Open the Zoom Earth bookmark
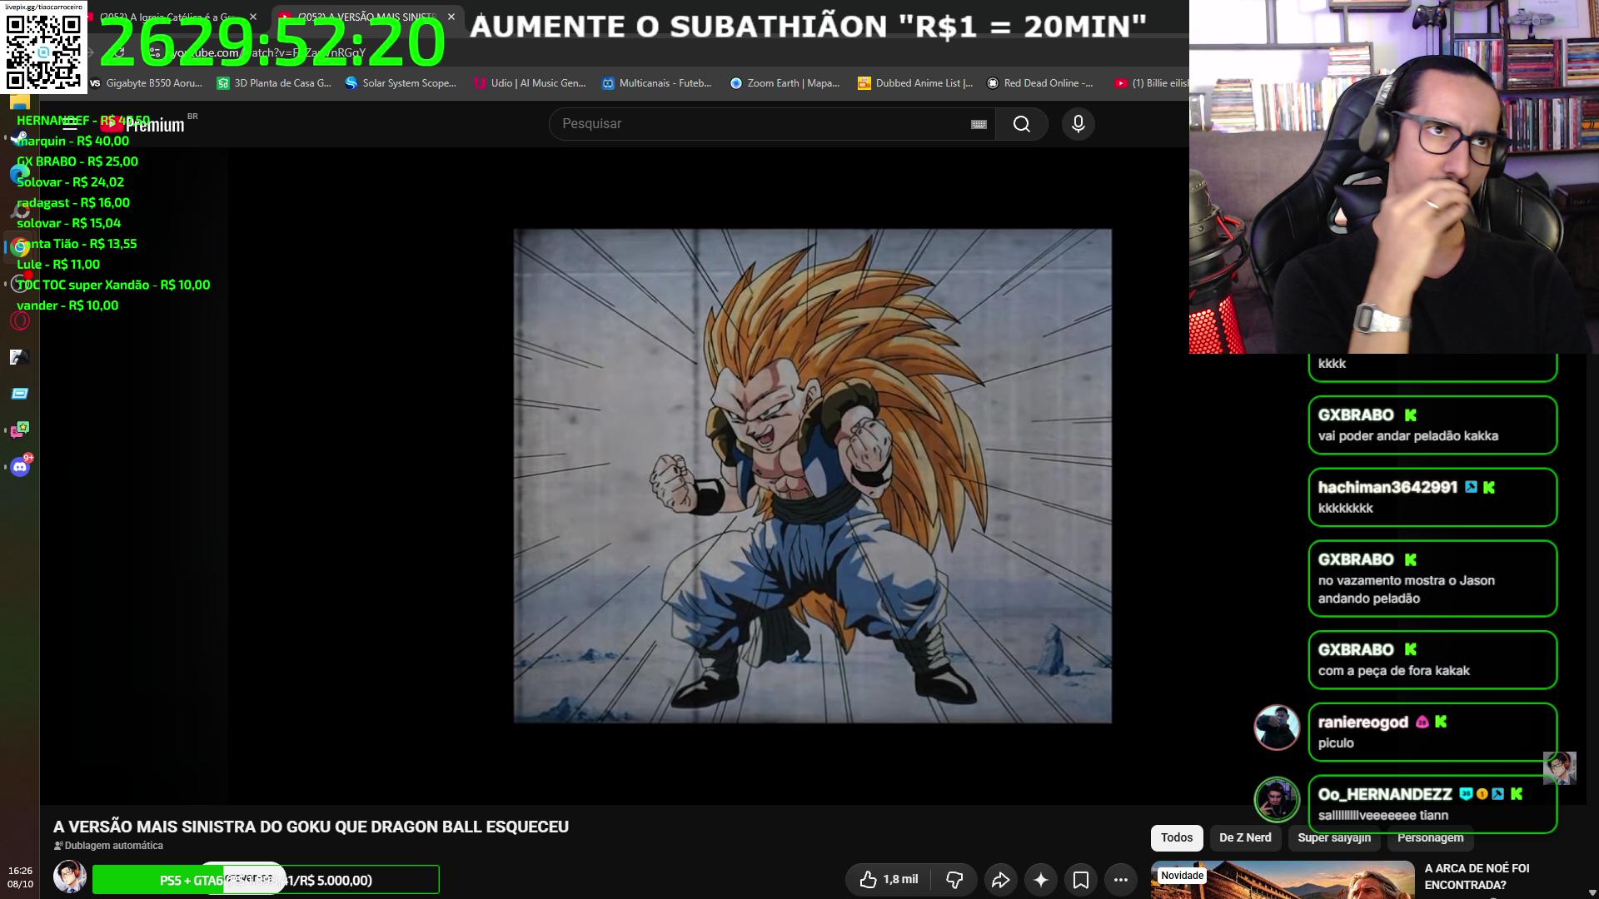1599x899 pixels. point(785,83)
